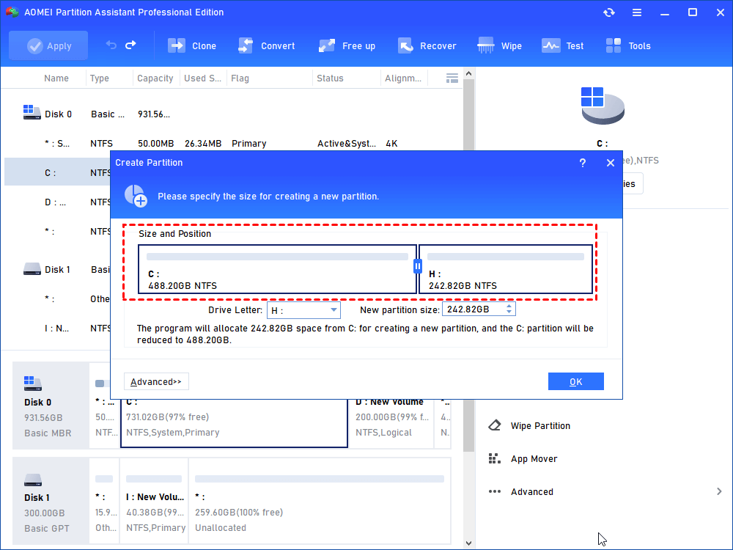
Task: Select the H: 242.82GB block in dialog
Action: [x=506, y=269]
